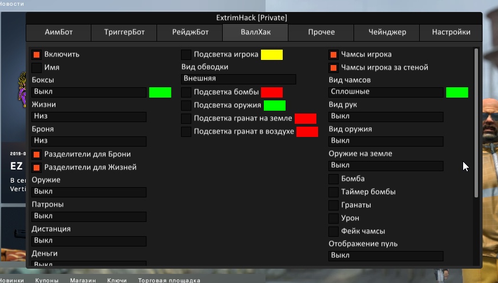The width and height of the screenshot is (498, 283).
Task: Enable Подсветка игрока checkbox
Action: (x=186, y=55)
